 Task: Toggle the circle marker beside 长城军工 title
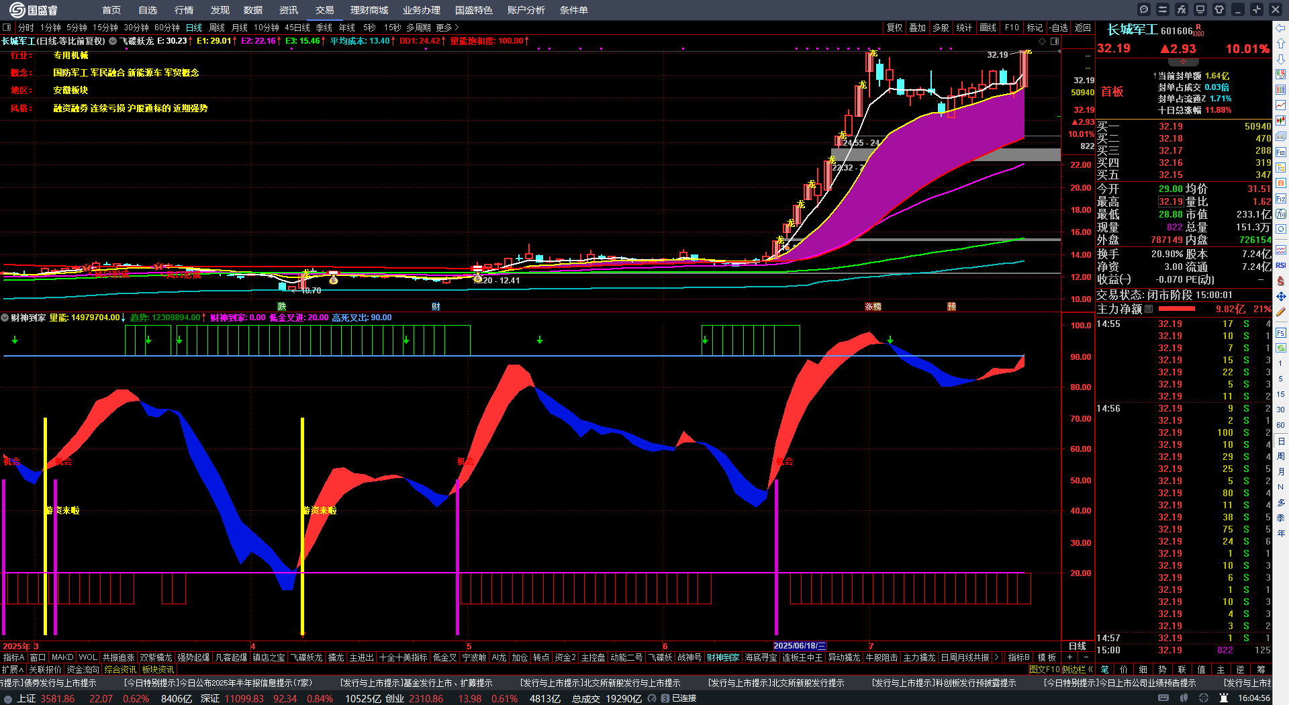[113, 41]
